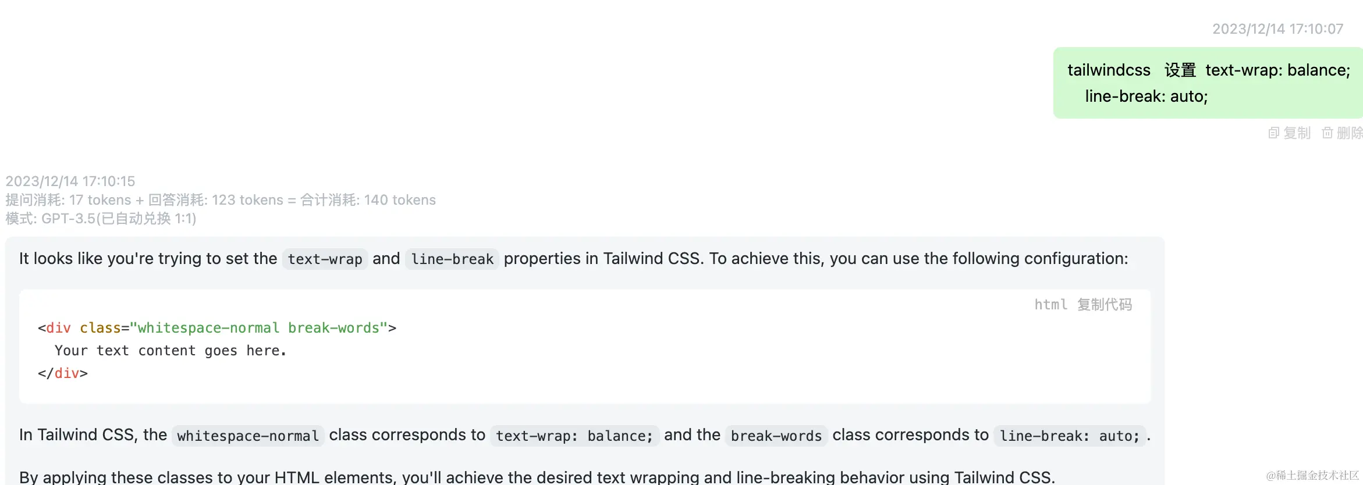The width and height of the screenshot is (1363, 485).
Task: Click the break-words inline code chip
Action: 776,436
